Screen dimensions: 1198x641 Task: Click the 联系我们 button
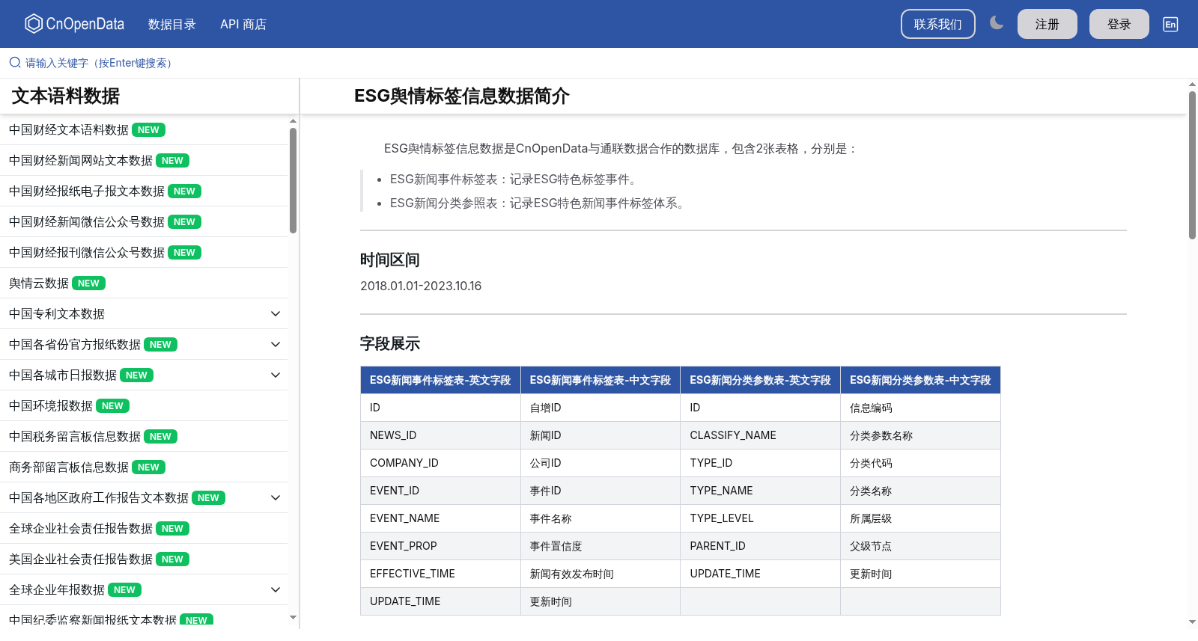(x=938, y=24)
